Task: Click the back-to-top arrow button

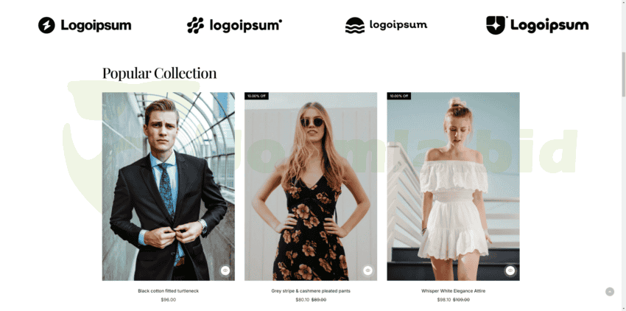Action: point(610,292)
